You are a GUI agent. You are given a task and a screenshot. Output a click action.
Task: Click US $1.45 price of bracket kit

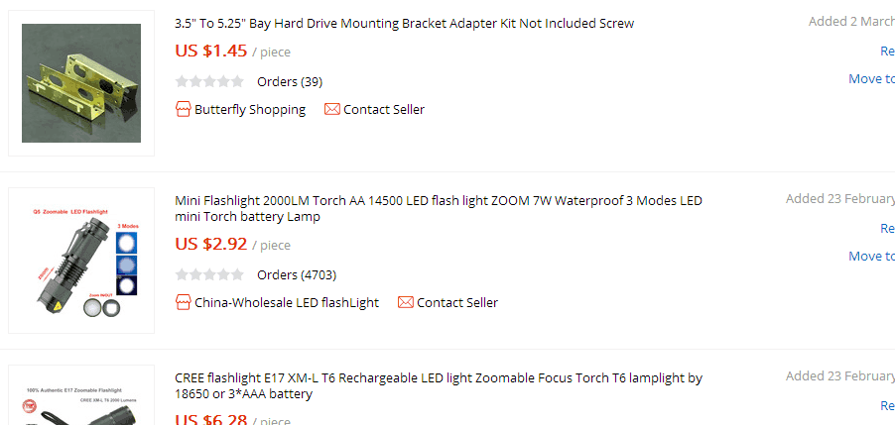click(x=210, y=51)
